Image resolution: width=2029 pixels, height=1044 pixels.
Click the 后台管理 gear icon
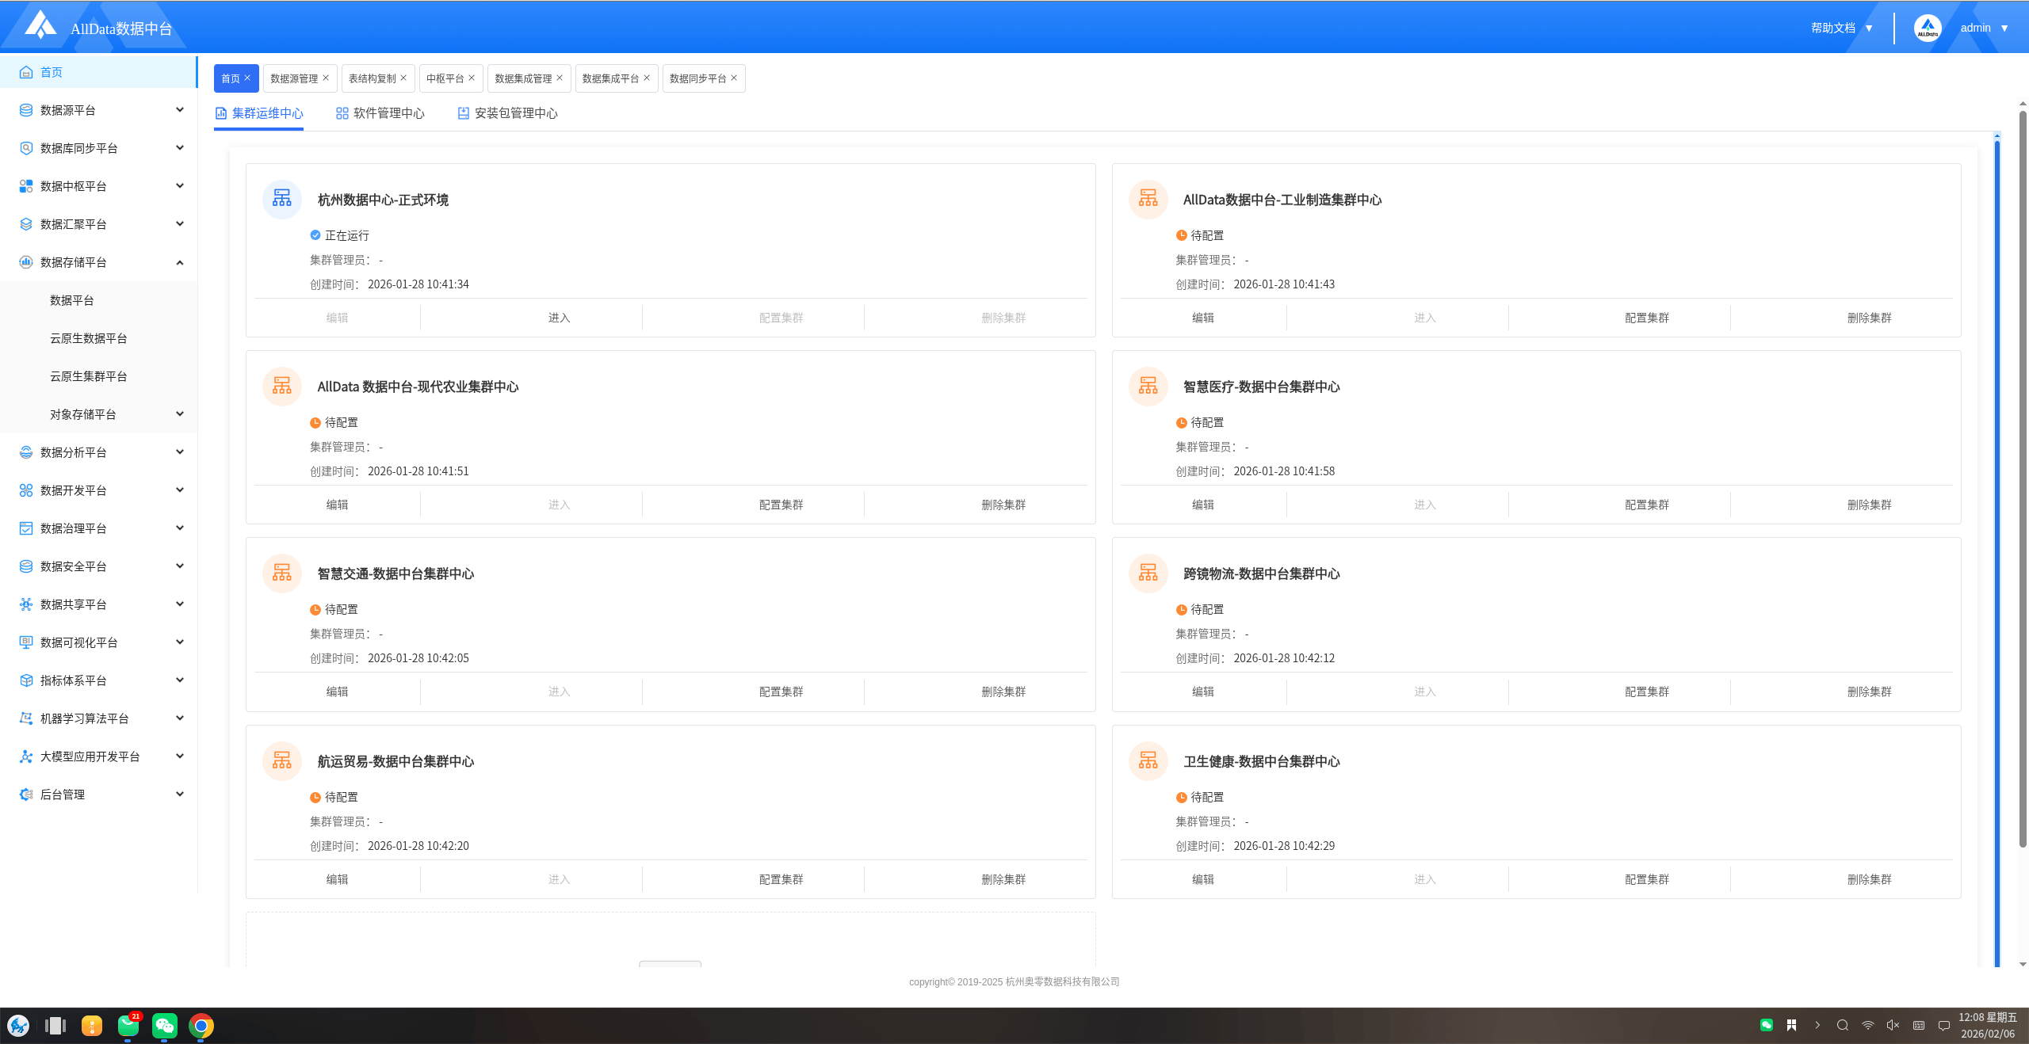pyautogui.click(x=26, y=794)
